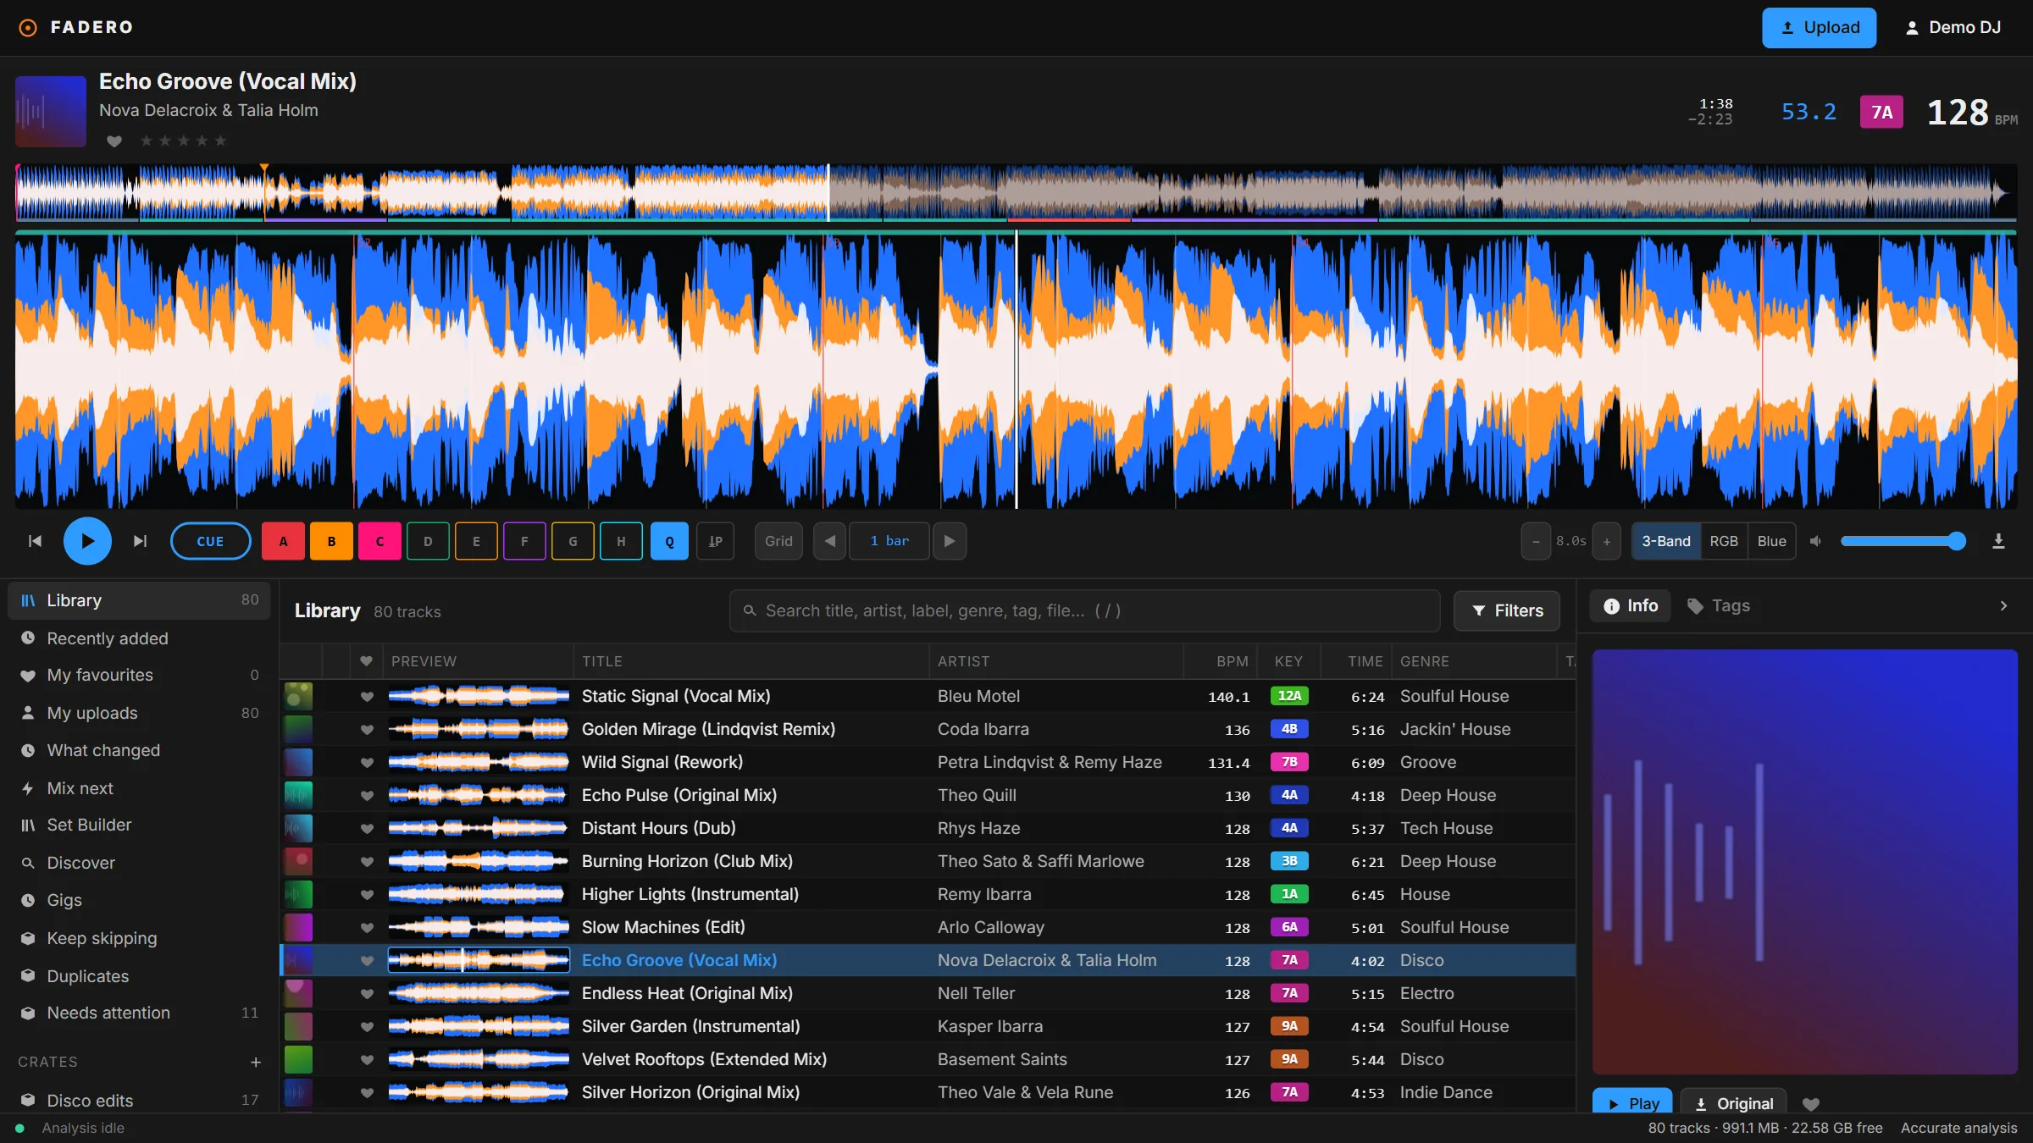The width and height of the screenshot is (2033, 1143).
Task: Download Original file button
Action: 1734,1102
